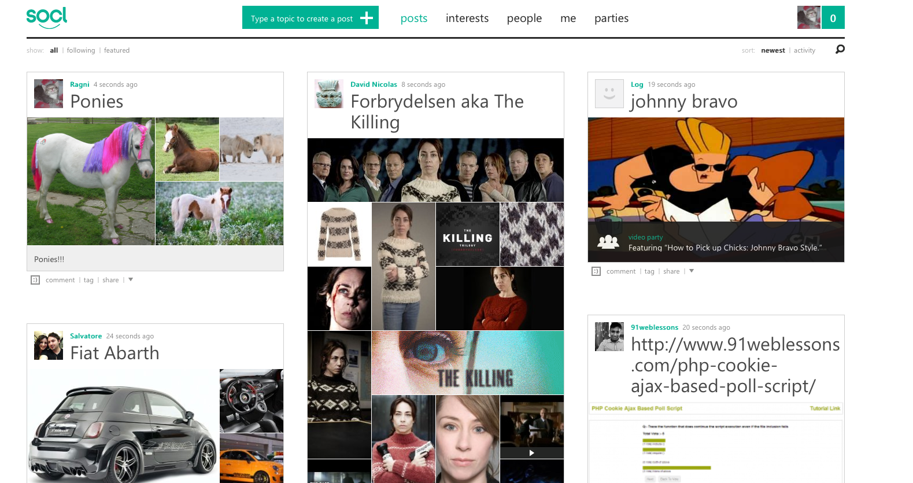This screenshot has width=913, height=483.
Task: Open the interests tab
Action: [467, 19]
